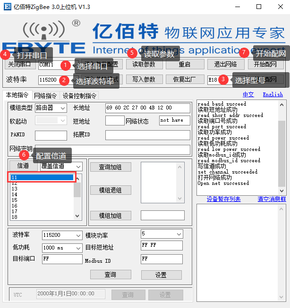Click the 长地址 input field
This screenshot has height=308, width=290.
pos(148,108)
